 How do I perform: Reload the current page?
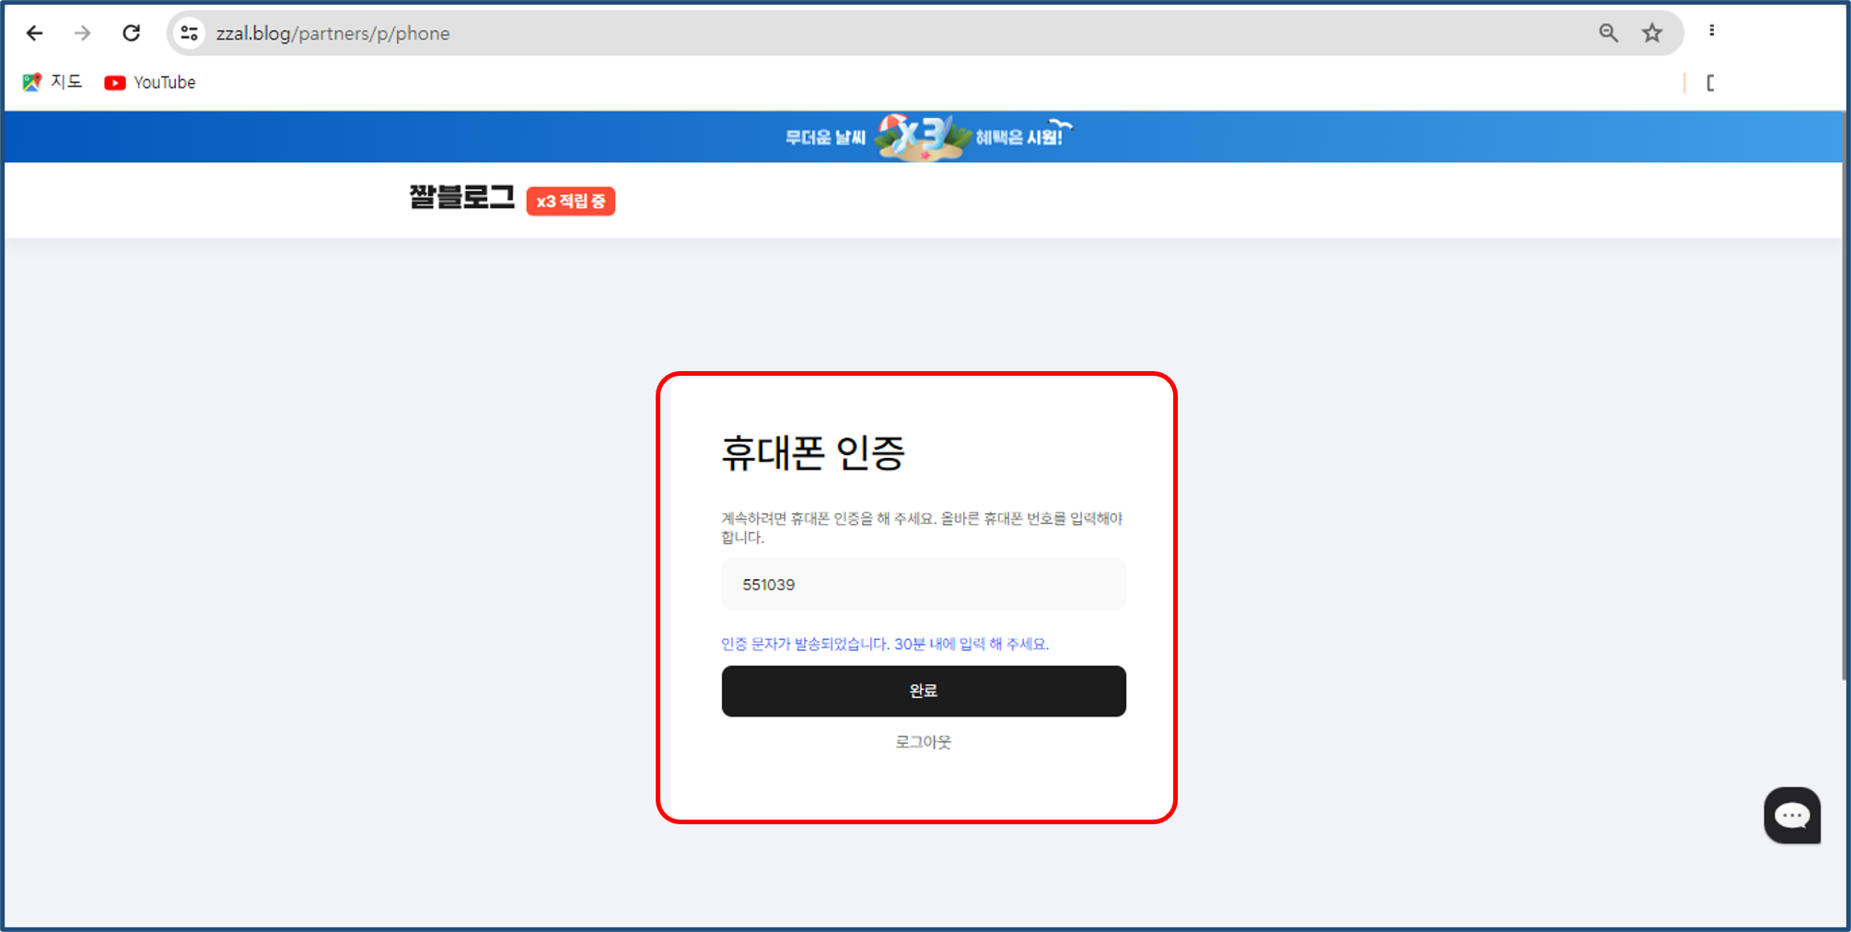pyautogui.click(x=131, y=32)
